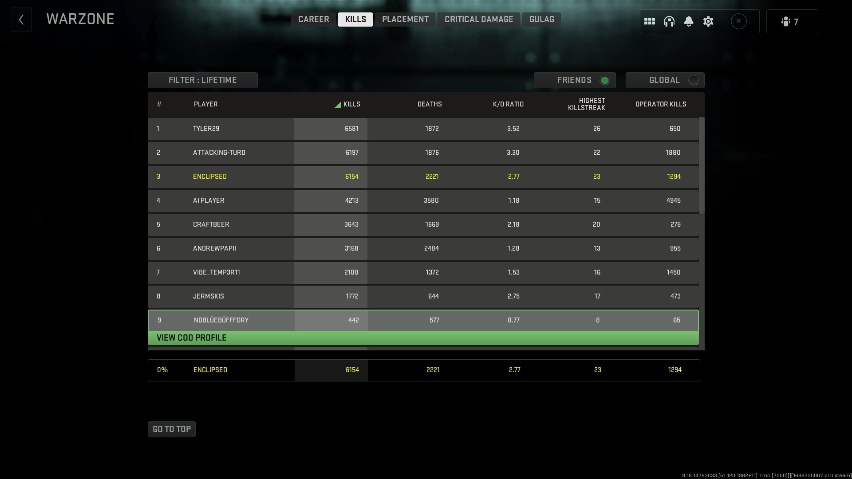Click the back arrow next to Warzone
Screen dimensions: 852x479
(21, 20)
